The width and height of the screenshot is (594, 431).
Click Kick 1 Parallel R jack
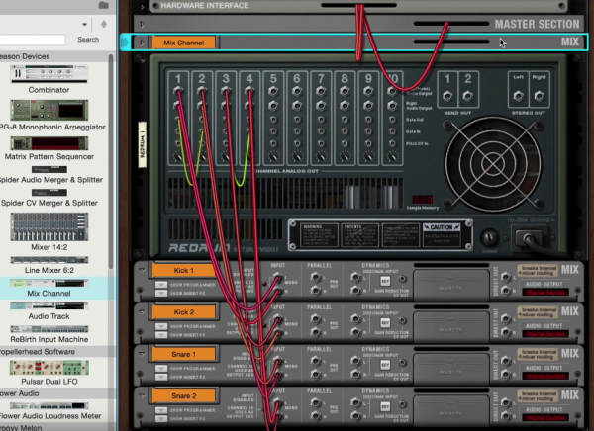point(315,291)
